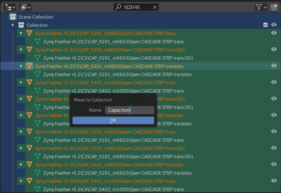Viewport: 281px width, 193px height.
Task: Open the outliner editor type menu
Action: coord(10,7)
